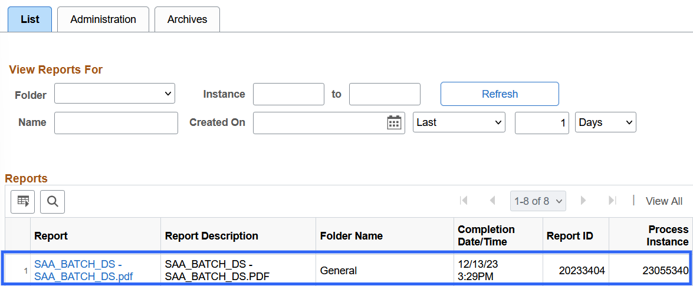This screenshot has height=286, width=693.
Task: Click the previous page arrow icon
Action: point(492,201)
